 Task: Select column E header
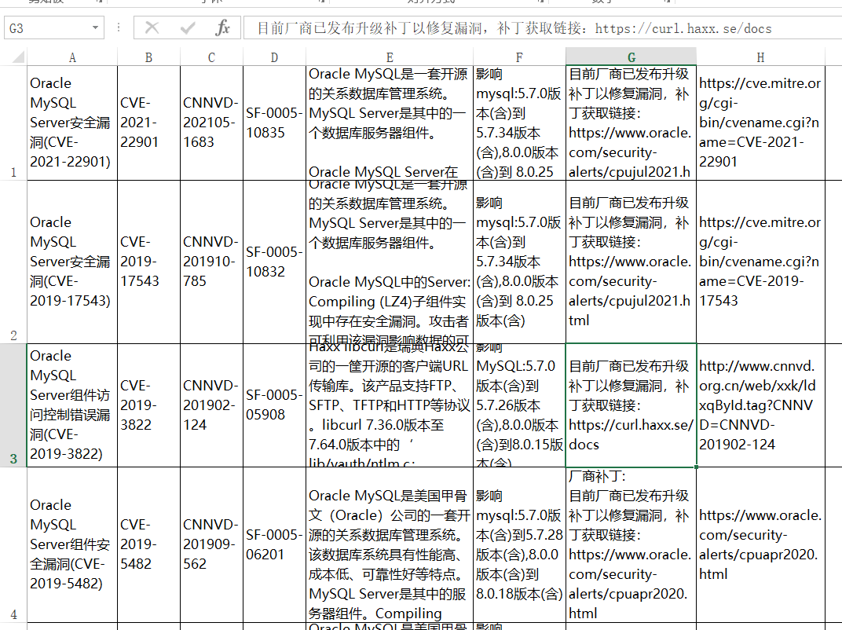390,57
